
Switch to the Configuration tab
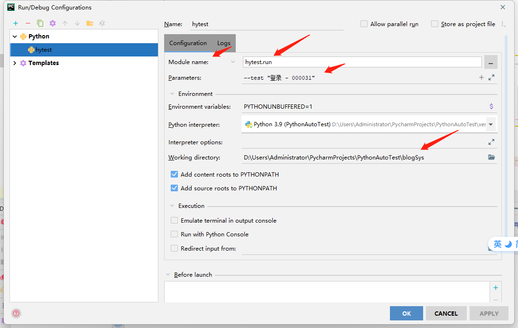pos(188,43)
